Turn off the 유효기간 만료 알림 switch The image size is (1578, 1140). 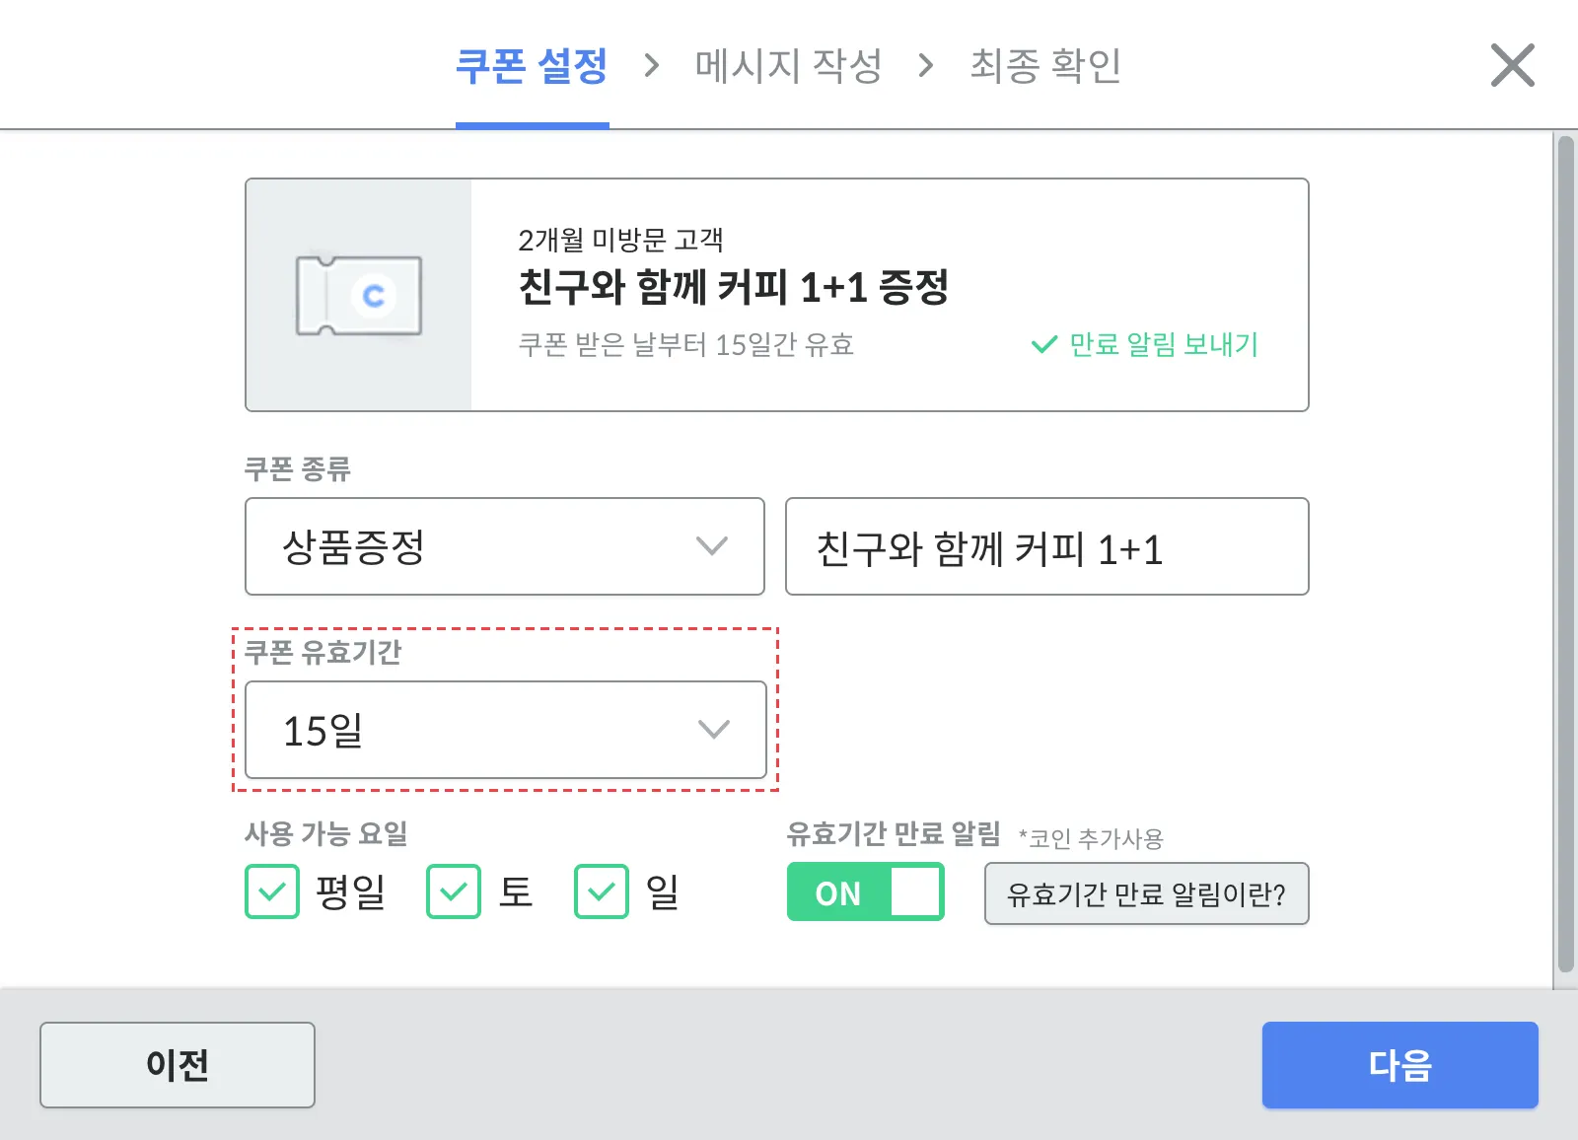[x=865, y=891]
